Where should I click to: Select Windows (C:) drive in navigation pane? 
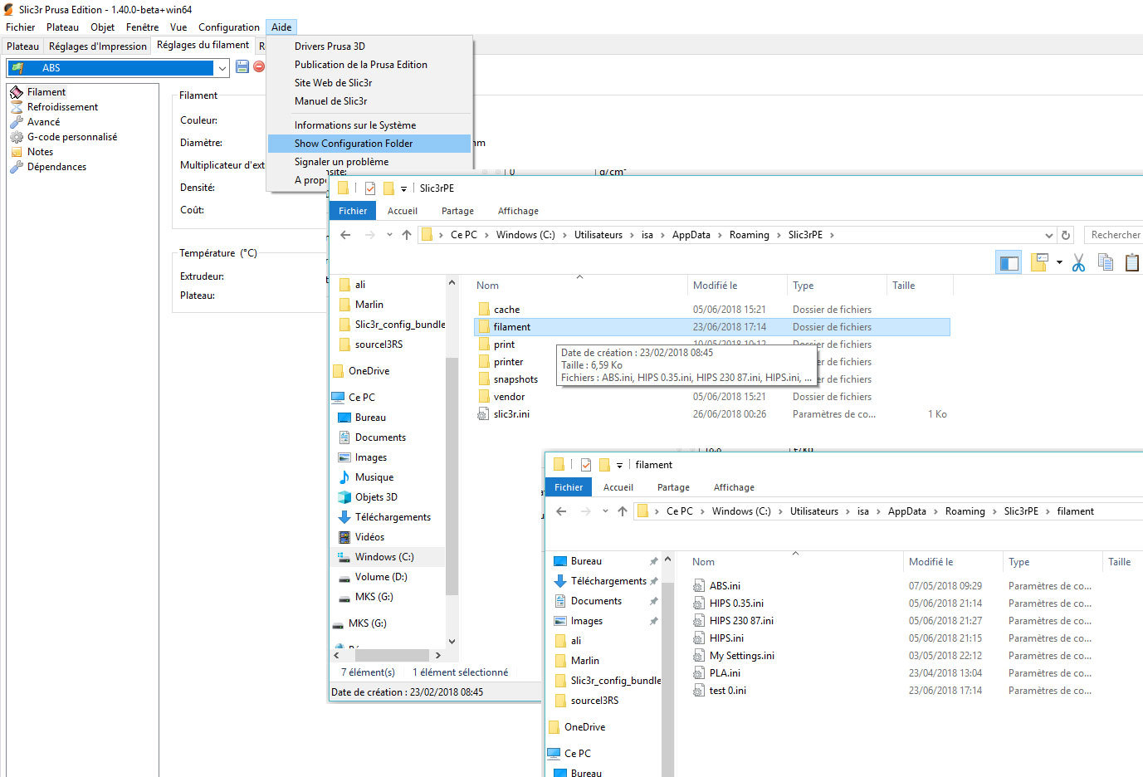[384, 557]
